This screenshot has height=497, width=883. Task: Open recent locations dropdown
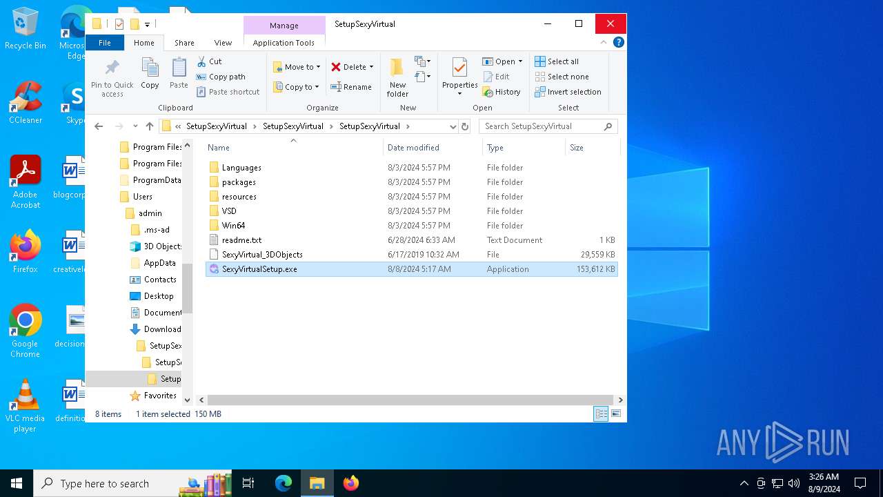(x=135, y=126)
